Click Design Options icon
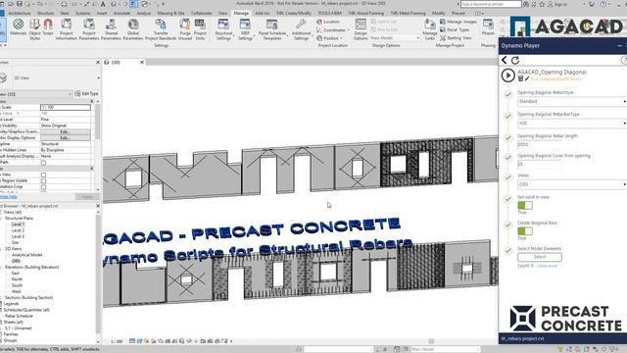627x353 pixels. [x=361, y=28]
